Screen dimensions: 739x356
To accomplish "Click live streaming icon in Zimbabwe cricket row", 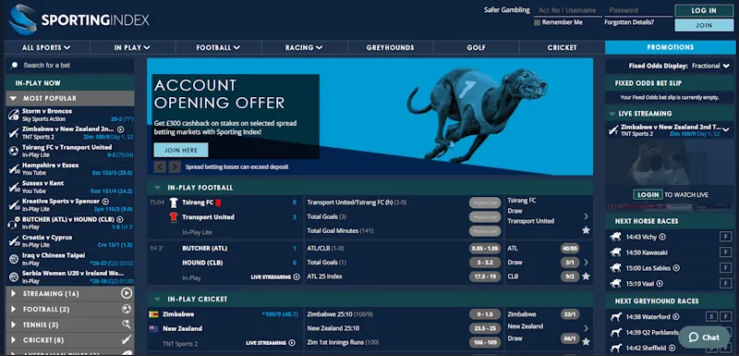I will click(292, 343).
